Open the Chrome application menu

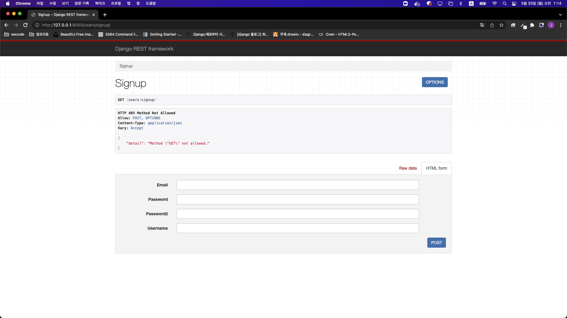pyautogui.click(x=23, y=3)
